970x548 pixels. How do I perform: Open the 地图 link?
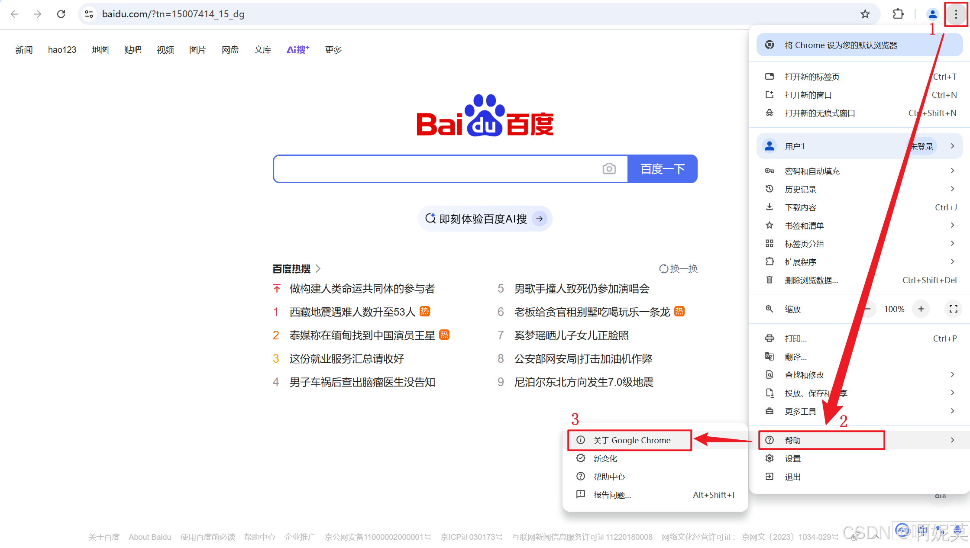tap(100, 50)
